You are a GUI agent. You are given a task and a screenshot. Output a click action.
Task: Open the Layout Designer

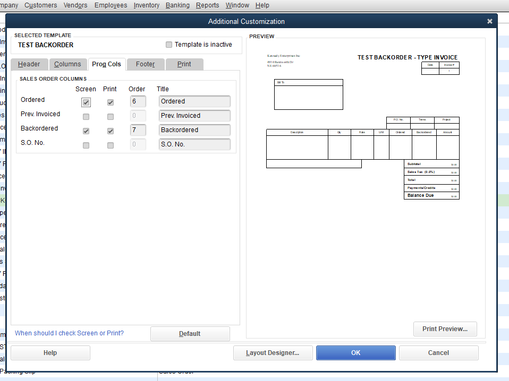(273, 352)
